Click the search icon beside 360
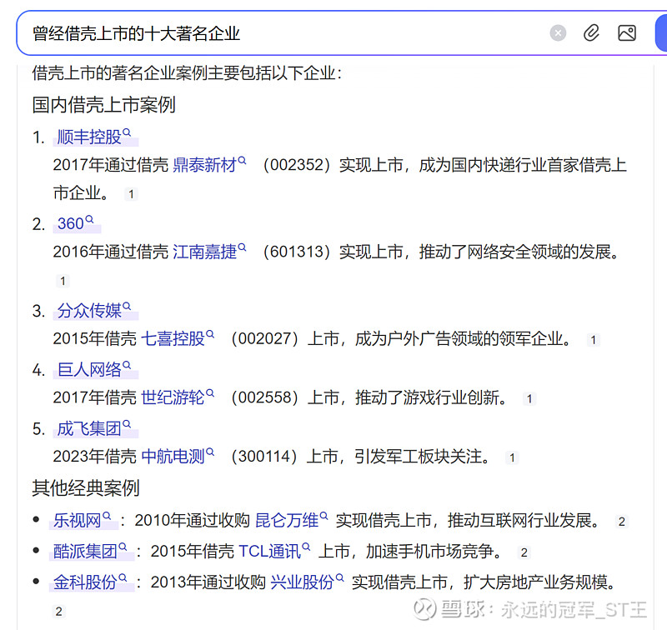Viewport: 667px width, 630px height. [x=89, y=219]
